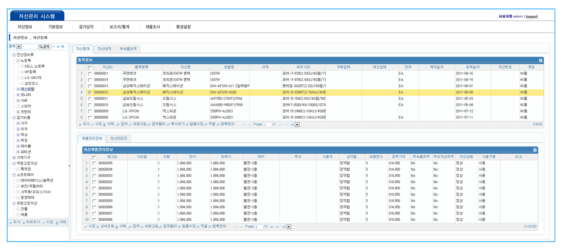This screenshot has height=249, width=562.
Task: Check the checkbox for asset 00000021
Action: pyautogui.click(x=90, y=74)
